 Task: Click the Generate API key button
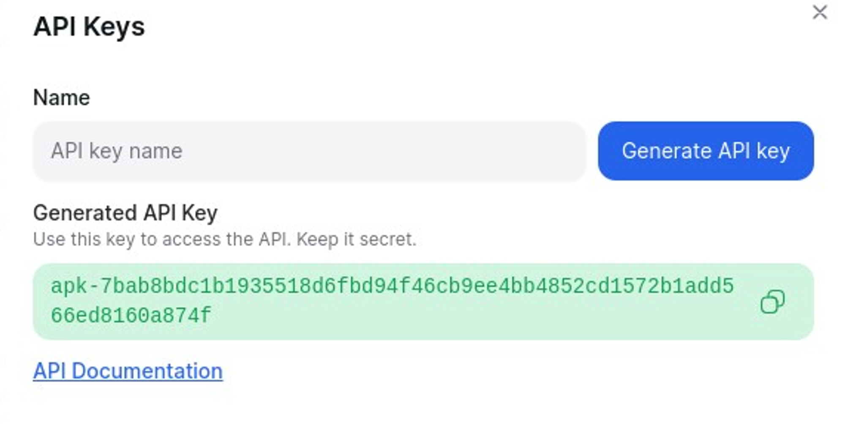point(706,151)
